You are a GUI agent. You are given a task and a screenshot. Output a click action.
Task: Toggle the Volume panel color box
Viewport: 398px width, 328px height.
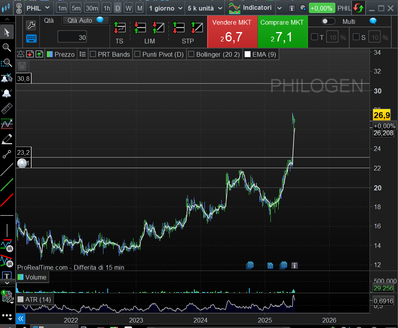coord(21,277)
